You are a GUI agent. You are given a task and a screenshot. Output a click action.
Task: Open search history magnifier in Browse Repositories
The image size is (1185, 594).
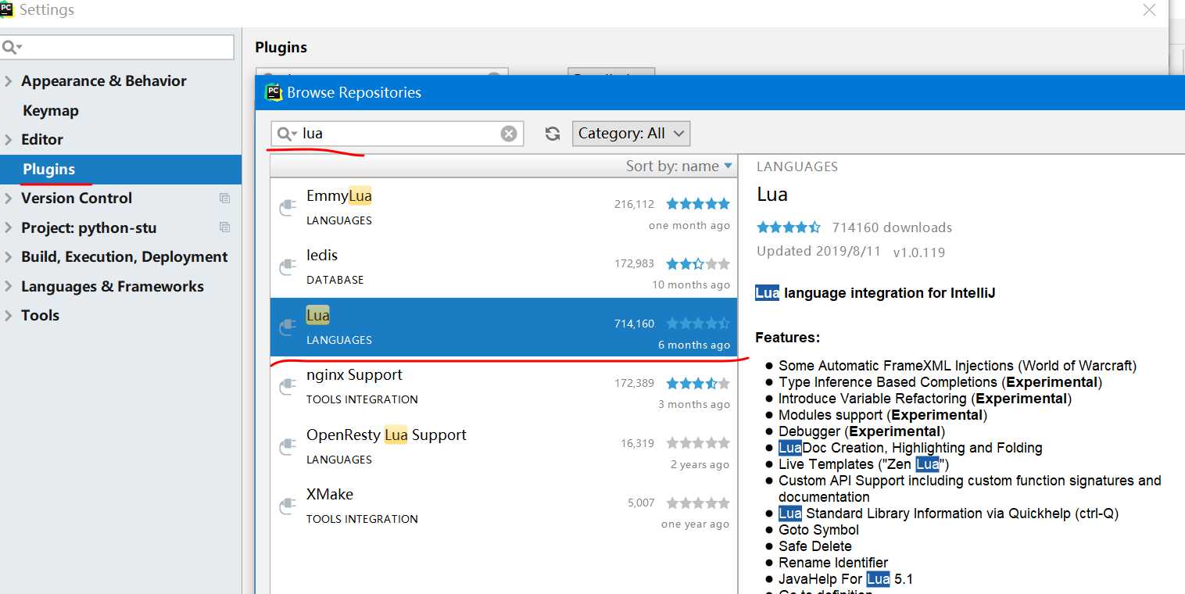point(287,134)
